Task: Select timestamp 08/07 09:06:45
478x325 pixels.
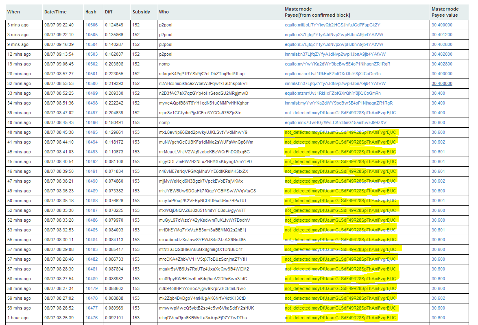Action: (x=59, y=64)
